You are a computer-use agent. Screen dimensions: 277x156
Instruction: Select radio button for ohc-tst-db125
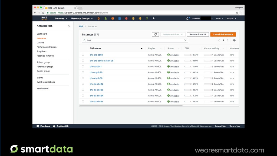click(x=83, y=102)
